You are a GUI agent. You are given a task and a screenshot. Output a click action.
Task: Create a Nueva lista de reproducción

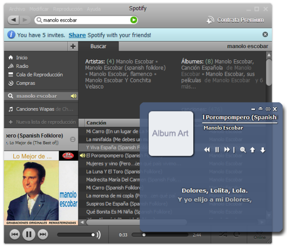tap(42, 122)
